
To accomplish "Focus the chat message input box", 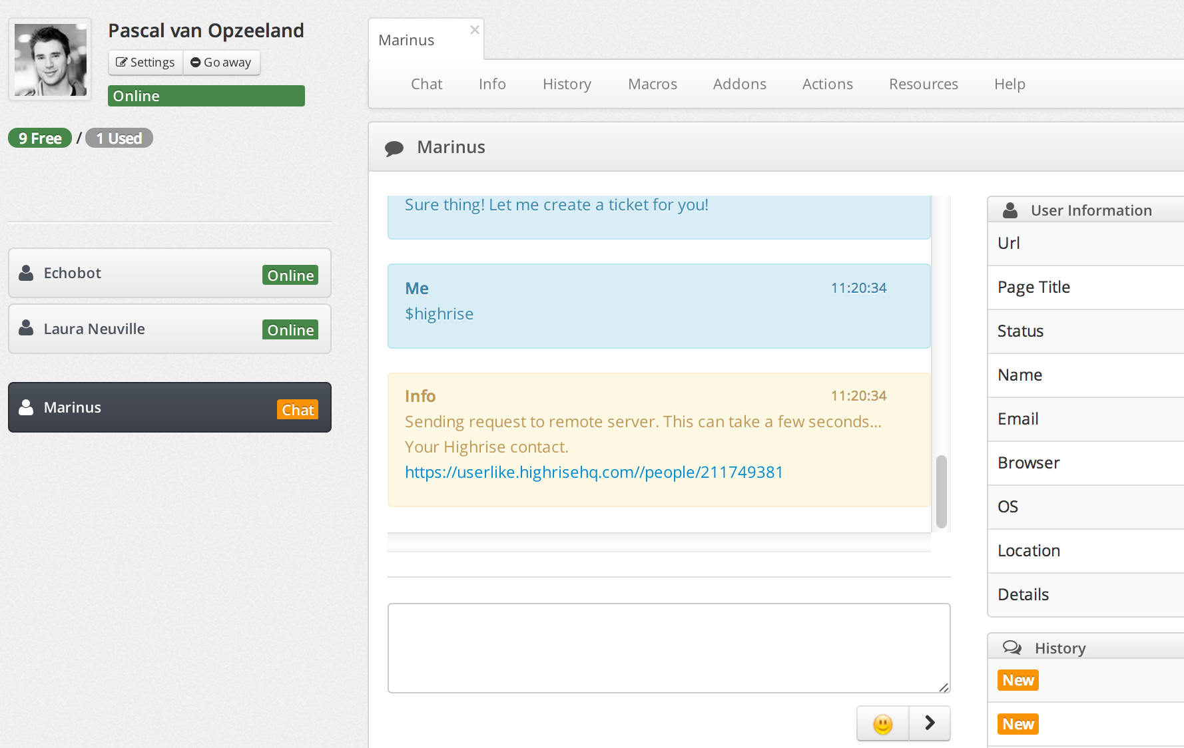I will tap(669, 648).
